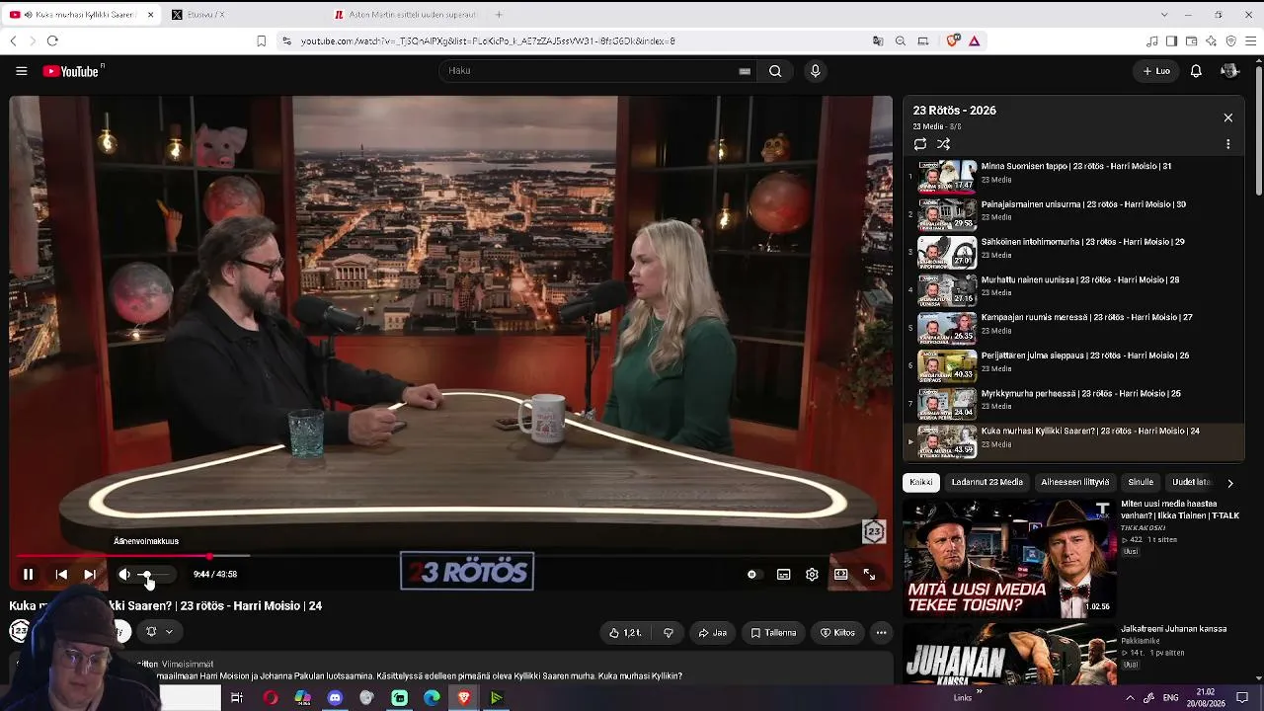1264x711 pixels.
Task: Click the Kiitos thanks button
Action: 837,633
